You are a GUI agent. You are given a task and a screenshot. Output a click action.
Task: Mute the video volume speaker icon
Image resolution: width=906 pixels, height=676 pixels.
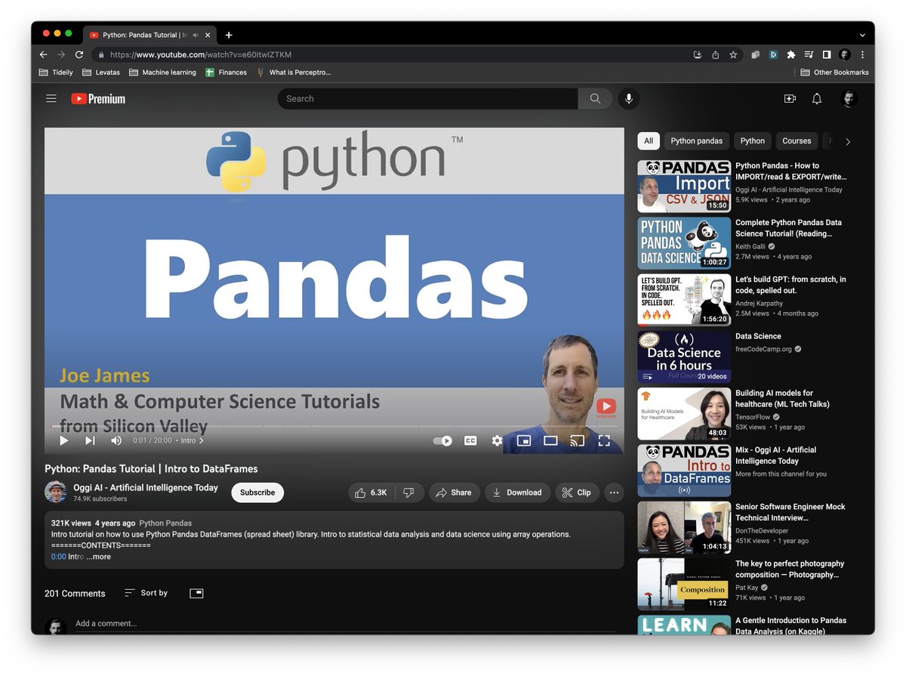tap(116, 440)
